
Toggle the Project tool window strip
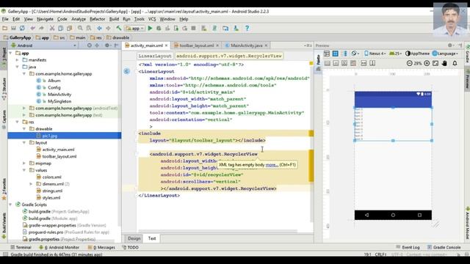[x=4, y=56]
